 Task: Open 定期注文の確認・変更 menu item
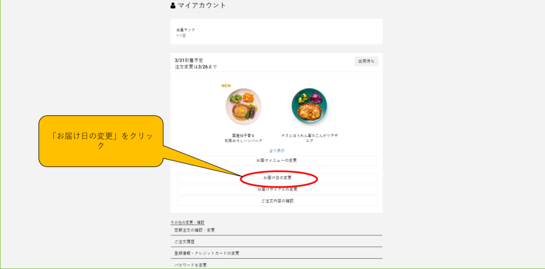tap(195, 230)
